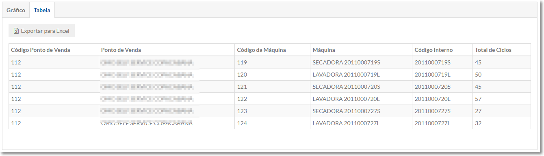Select row LAVADORA 2011000719L
Image resolution: width=544 pixels, height=156 pixels.
click(x=270, y=75)
